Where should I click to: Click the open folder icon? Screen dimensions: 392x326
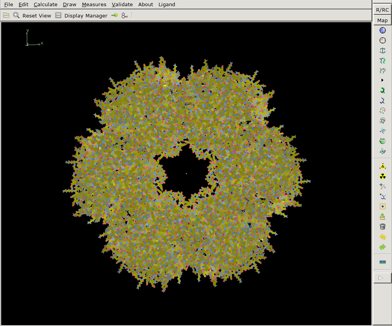pyautogui.click(x=6, y=16)
